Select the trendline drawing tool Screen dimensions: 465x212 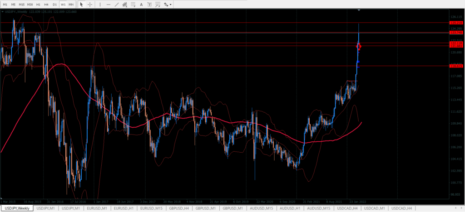coord(117,4)
